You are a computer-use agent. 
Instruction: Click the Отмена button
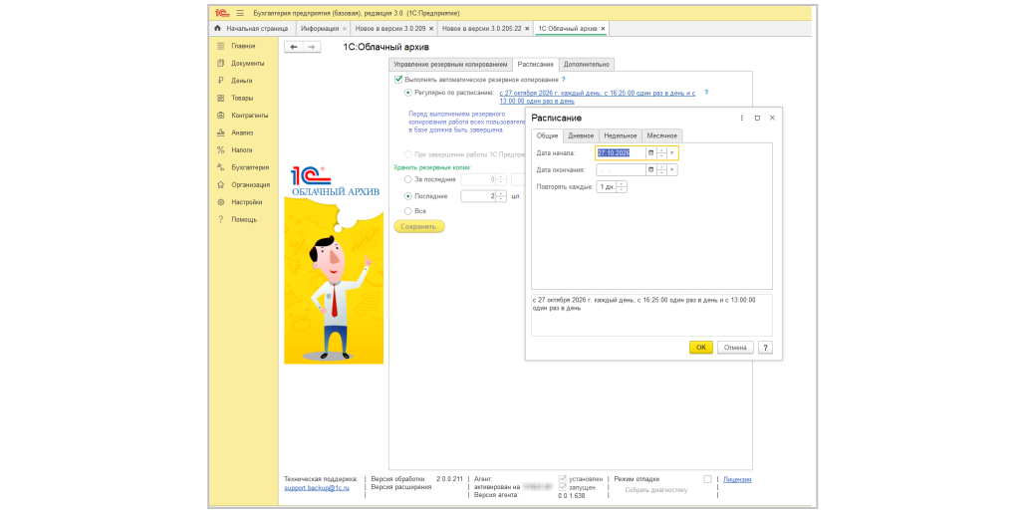tap(735, 348)
